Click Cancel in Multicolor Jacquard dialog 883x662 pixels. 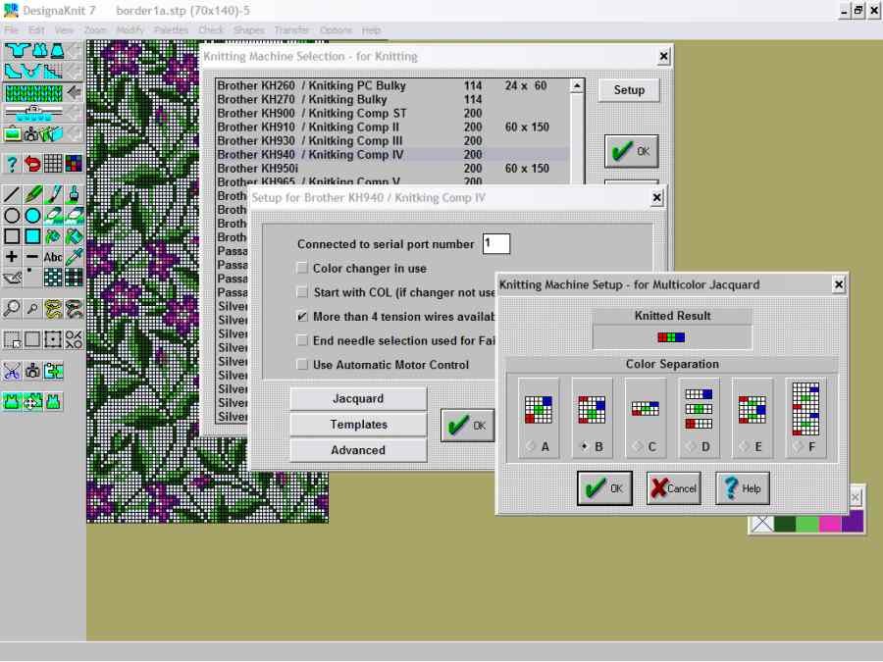[x=673, y=488]
